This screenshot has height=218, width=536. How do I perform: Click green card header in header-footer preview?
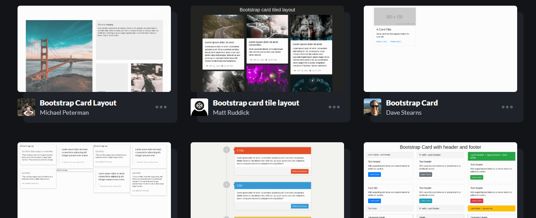point(491,156)
